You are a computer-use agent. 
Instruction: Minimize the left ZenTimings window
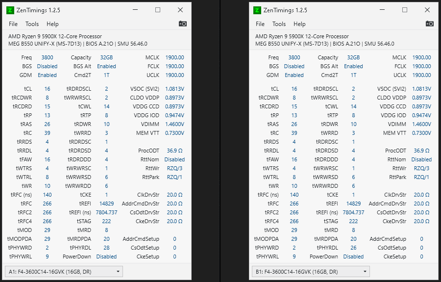(135, 10)
